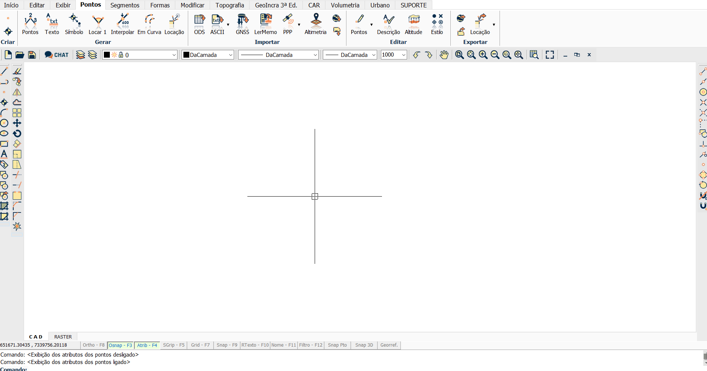Toggle Grid - F7 display
Viewport: 707px width, 371px height.
pos(200,345)
